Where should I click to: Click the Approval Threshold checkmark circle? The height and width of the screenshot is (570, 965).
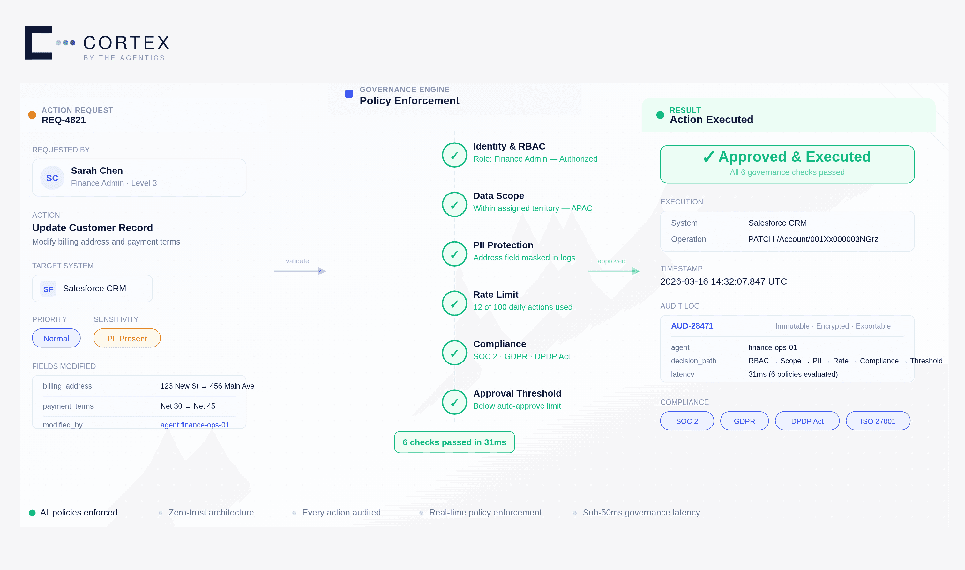tap(454, 402)
